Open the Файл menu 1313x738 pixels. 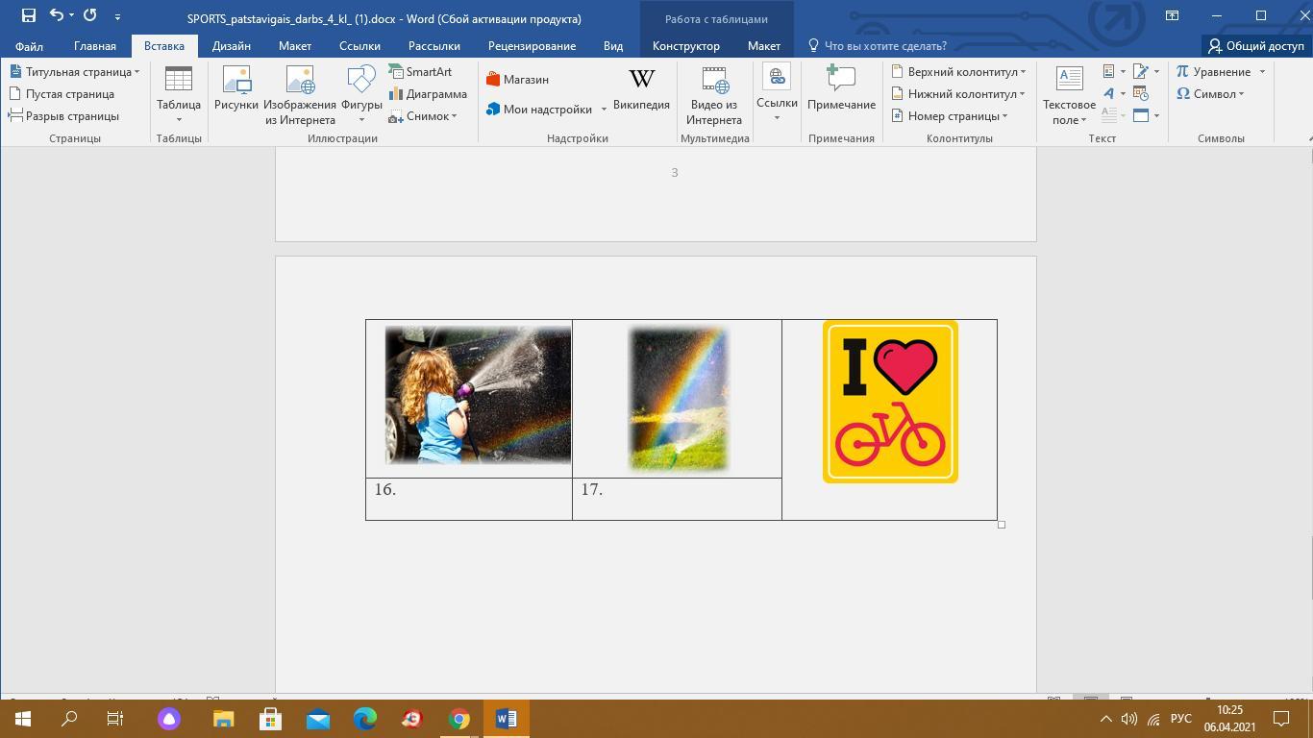tap(29, 46)
